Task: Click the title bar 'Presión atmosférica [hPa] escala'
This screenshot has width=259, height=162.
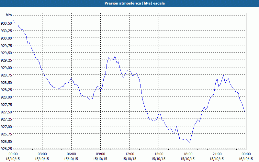Action: click(129, 3)
